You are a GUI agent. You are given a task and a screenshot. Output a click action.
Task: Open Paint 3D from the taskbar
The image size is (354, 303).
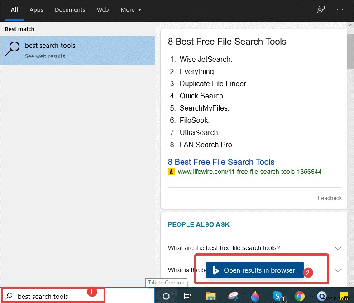tap(255, 296)
